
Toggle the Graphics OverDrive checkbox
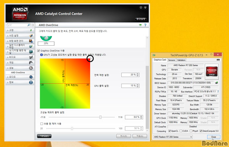pos(39,51)
